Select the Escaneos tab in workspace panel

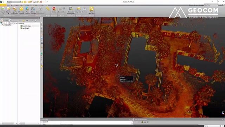tap(5, 21)
